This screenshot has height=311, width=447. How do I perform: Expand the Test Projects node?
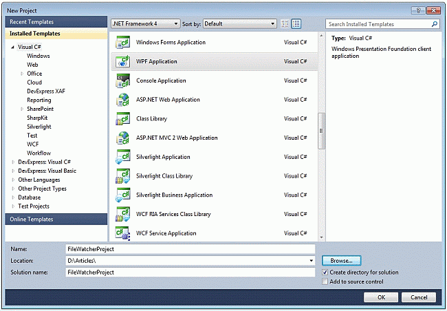tap(13, 206)
